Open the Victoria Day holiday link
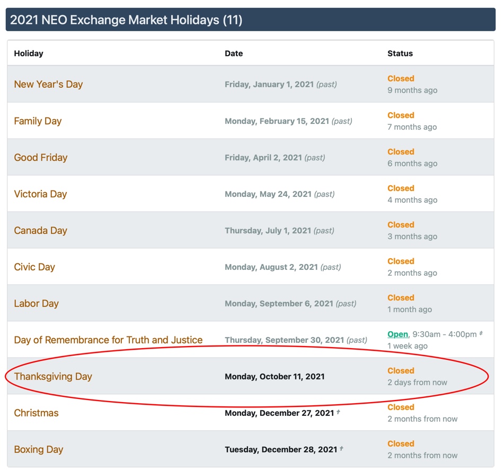This screenshot has height=472, width=504. point(40,194)
